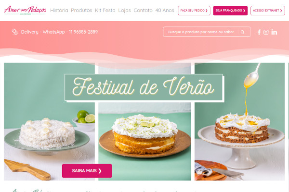Screen dimensions: 289x192
Task: Select Contato in the navigation
Action: [x=143, y=10]
